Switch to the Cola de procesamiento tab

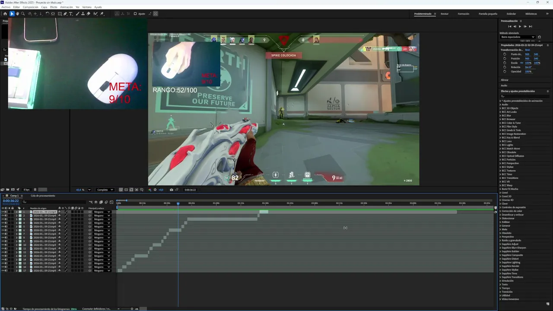pyautogui.click(x=43, y=196)
